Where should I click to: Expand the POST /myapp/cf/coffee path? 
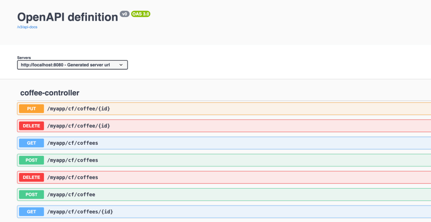[71, 195]
